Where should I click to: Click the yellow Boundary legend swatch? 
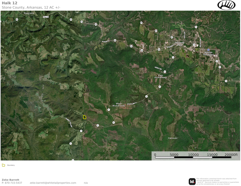click(x=3, y=165)
